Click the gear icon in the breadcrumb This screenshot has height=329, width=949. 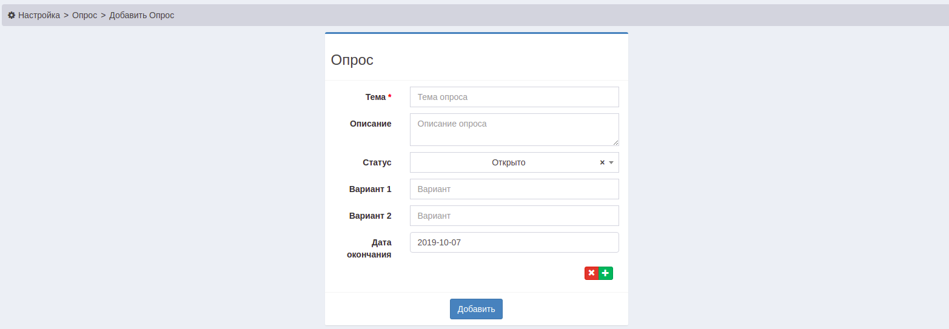coord(12,15)
